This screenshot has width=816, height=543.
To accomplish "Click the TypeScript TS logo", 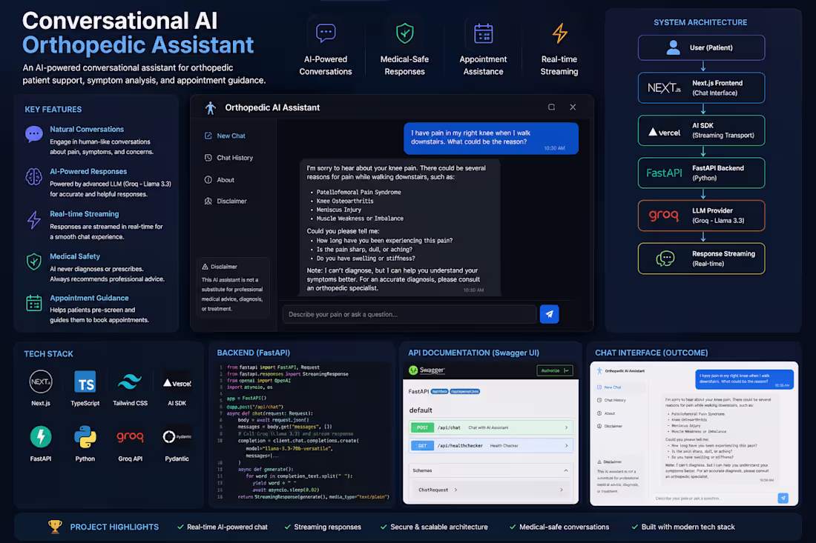I will (85, 382).
